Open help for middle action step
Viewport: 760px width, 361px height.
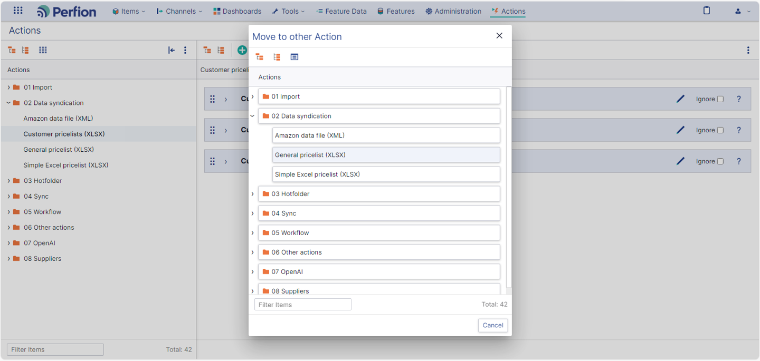click(739, 130)
